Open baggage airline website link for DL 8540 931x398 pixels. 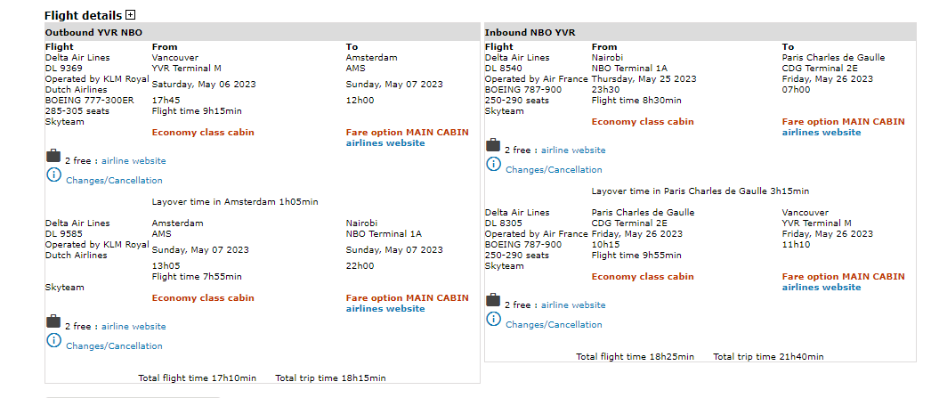coord(573,150)
